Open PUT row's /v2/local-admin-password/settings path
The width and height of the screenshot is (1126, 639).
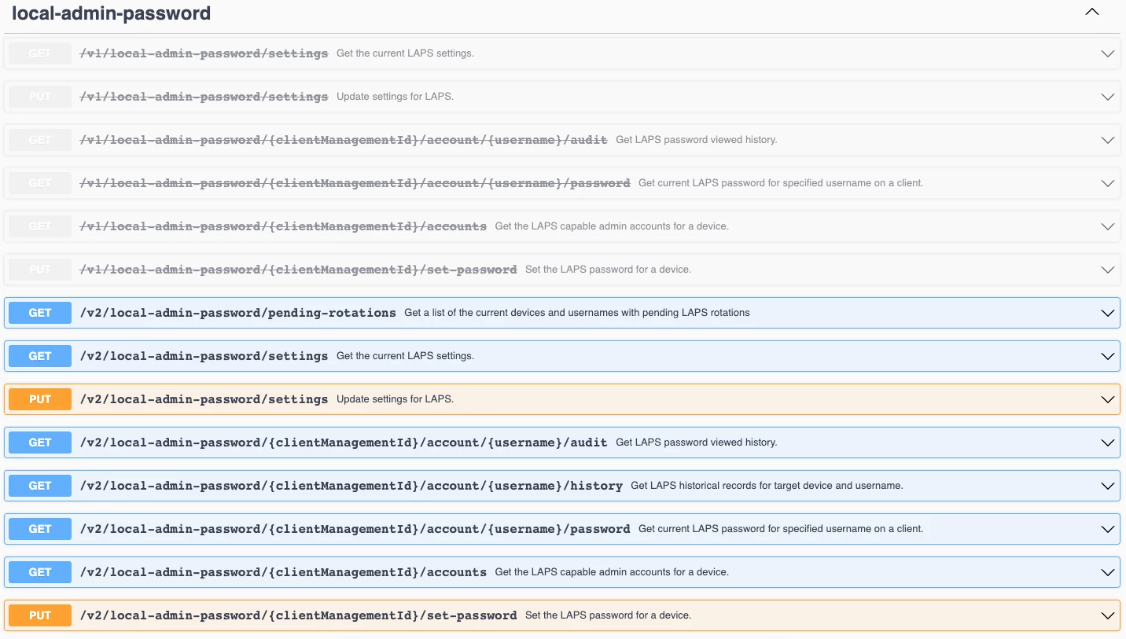pyautogui.click(x=204, y=399)
